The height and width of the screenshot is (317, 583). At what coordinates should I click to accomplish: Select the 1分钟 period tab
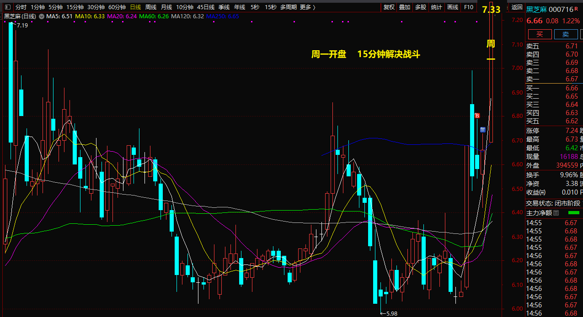(x=38, y=7)
